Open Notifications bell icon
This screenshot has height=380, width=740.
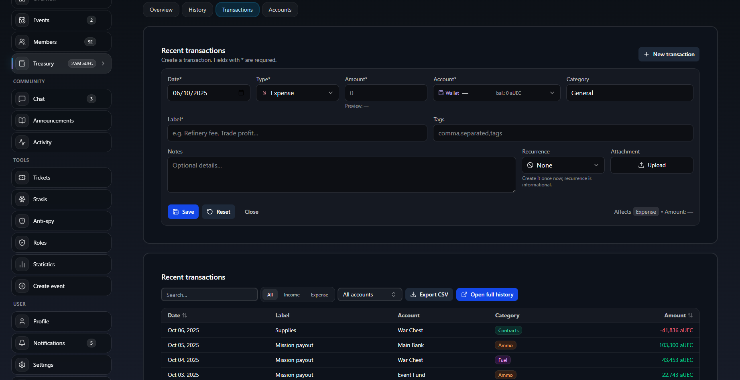[x=22, y=343]
